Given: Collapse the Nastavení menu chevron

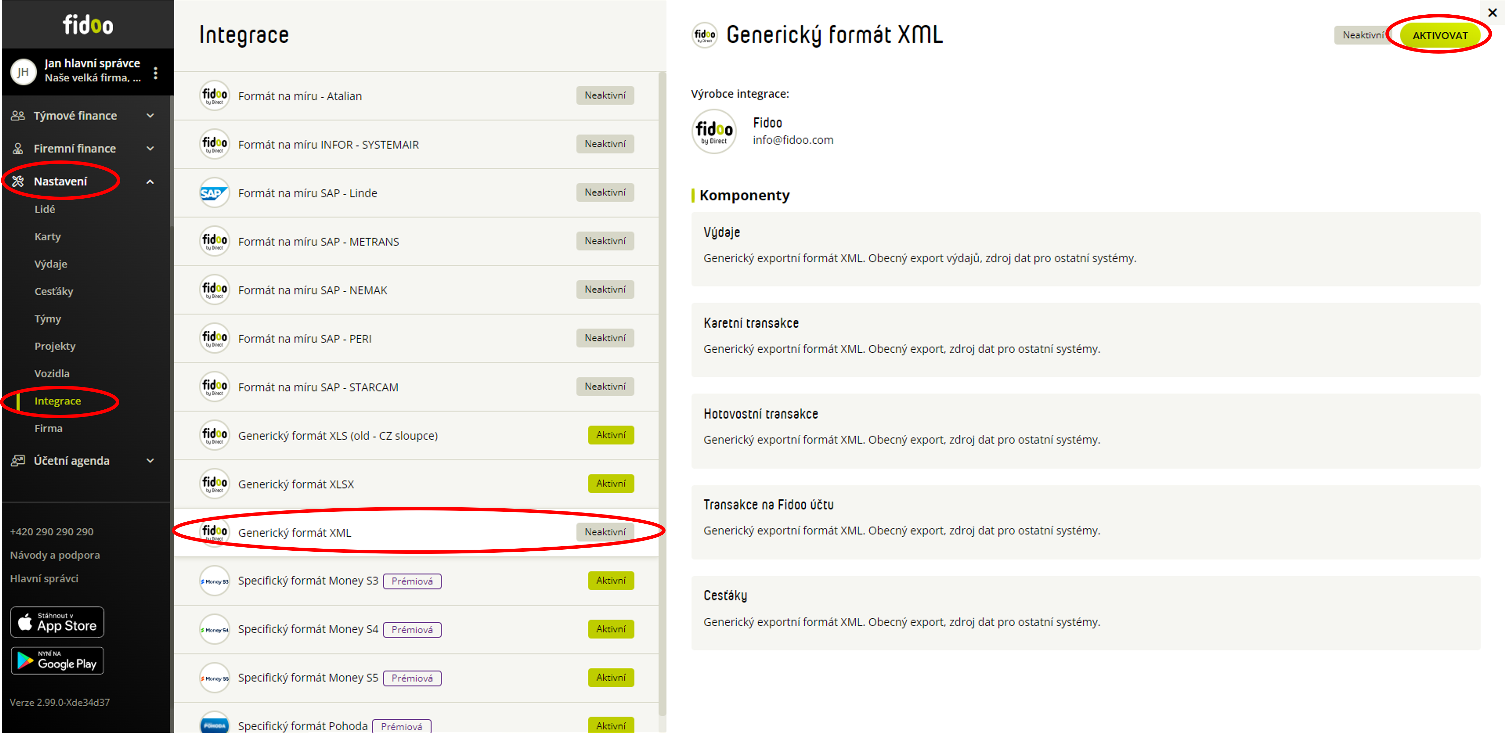Looking at the screenshot, I should [150, 182].
